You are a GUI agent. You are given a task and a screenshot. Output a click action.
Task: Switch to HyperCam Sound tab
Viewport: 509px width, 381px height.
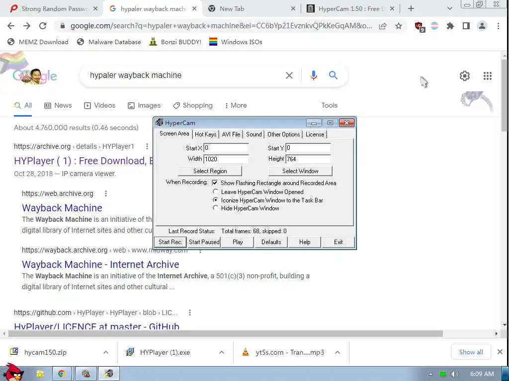coord(254,134)
